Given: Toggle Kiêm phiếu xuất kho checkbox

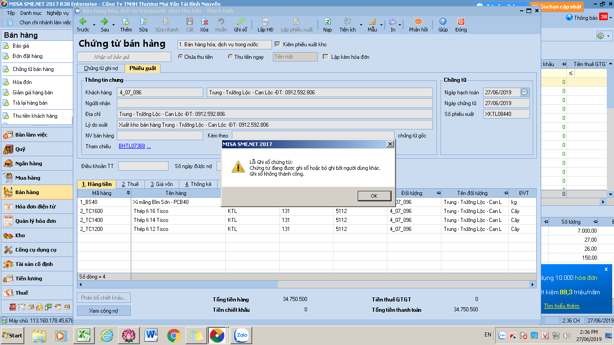Looking at the screenshot, I should 277,44.
